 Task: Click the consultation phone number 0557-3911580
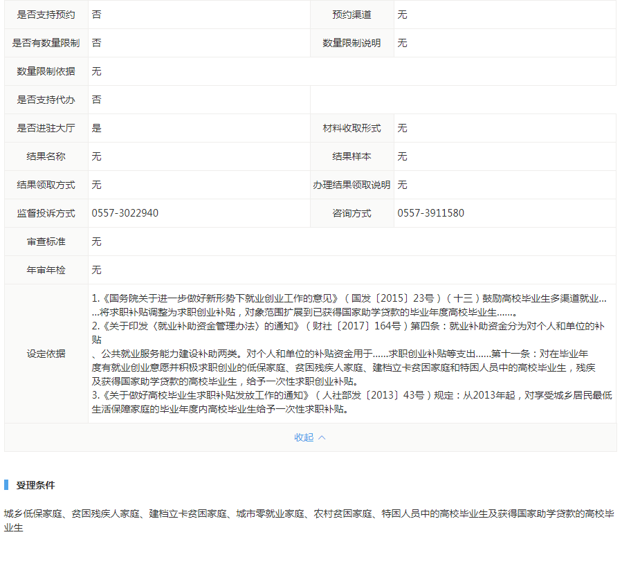coord(430,213)
